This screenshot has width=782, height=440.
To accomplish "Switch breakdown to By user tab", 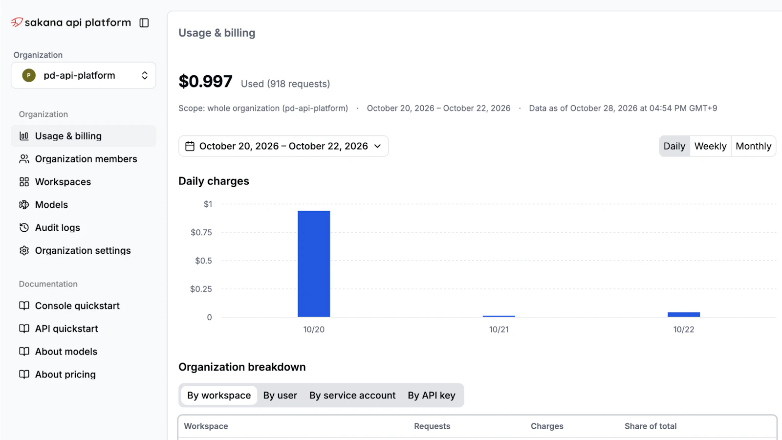I will 280,395.
